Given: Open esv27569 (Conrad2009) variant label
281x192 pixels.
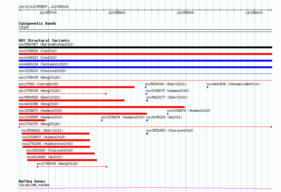Looking at the screenshot, I should (x=39, y=84).
